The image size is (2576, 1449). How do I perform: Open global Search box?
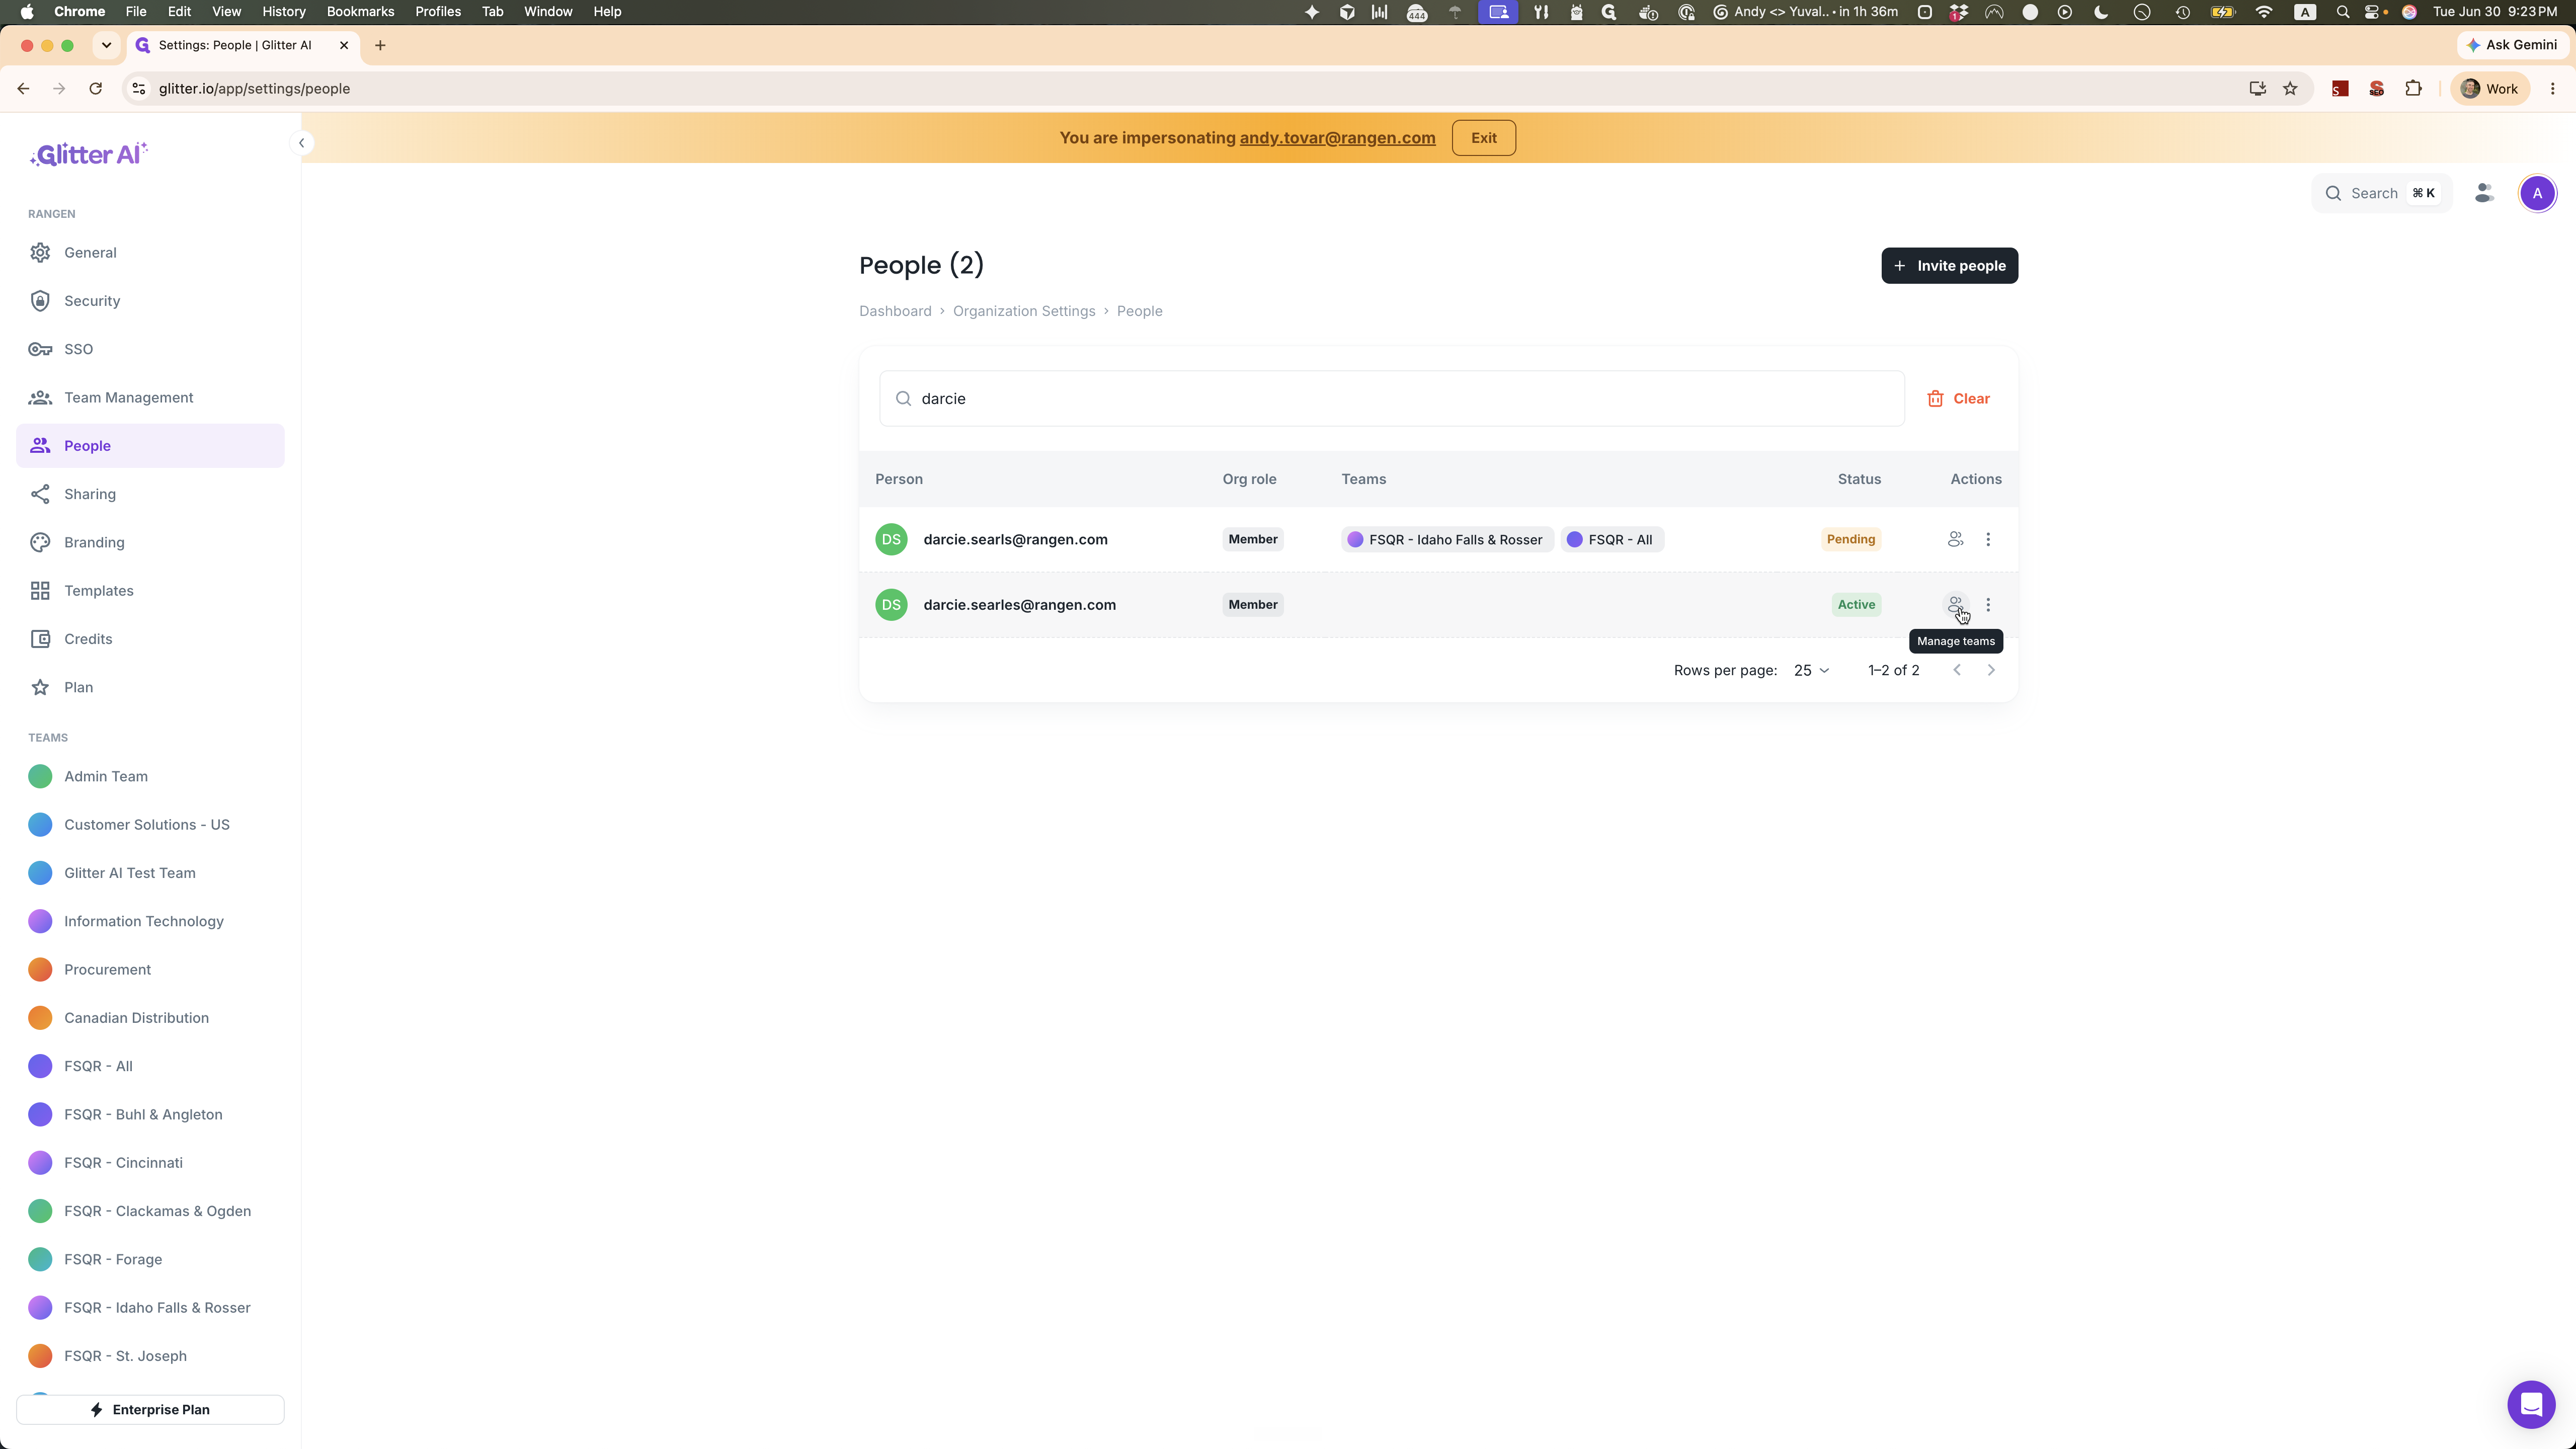(2381, 193)
